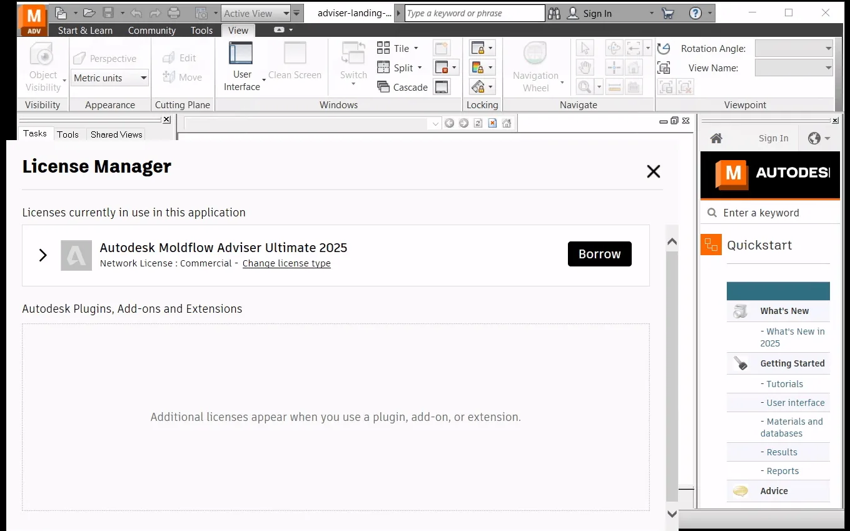The width and height of the screenshot is (850, 531).
Task: Click the Change license type link
Action: click(286, 263)
